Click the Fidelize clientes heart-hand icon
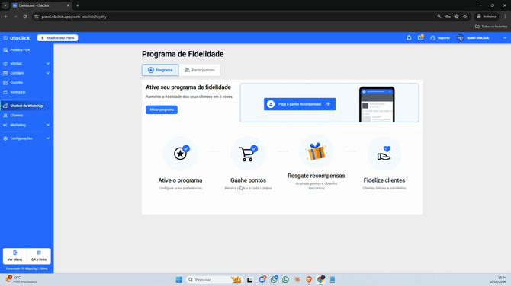Screen dimensions: 511x286 [x=384, y=154]
